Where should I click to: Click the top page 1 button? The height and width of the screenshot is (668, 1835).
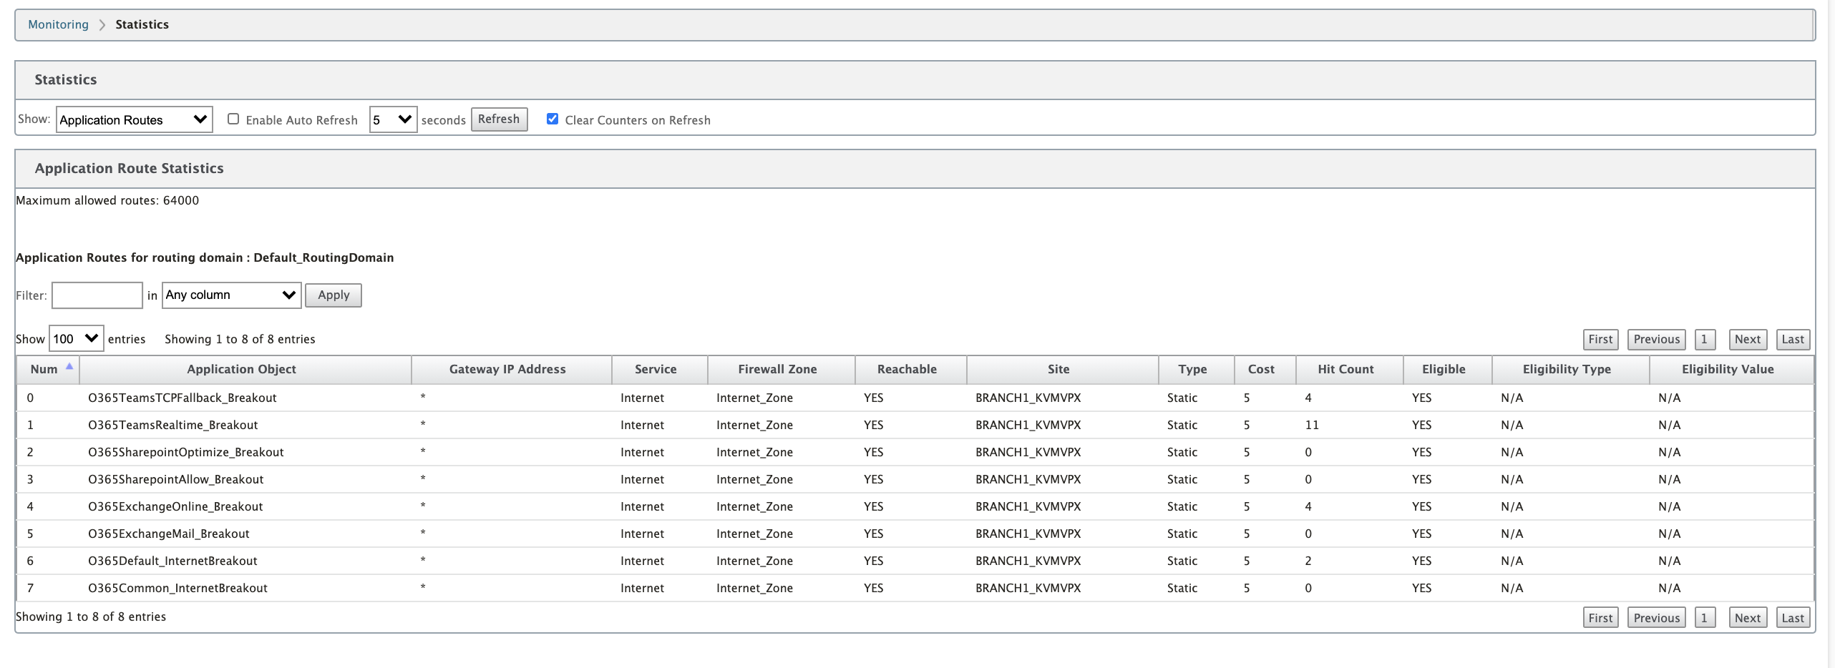[1705, 340]
